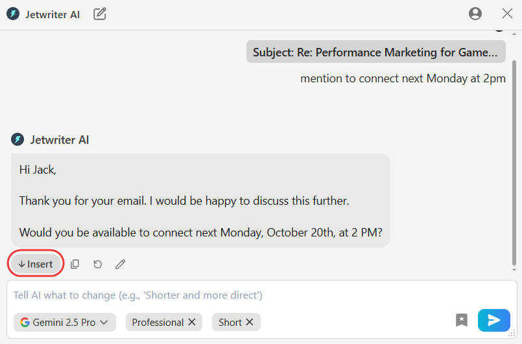The height and width of the screenshot is (344, 522).
Task: Open the Subject context chip
Action: pyautogui.click(x=375, y=52)
